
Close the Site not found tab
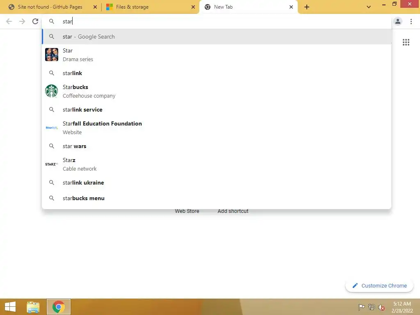tap(95, 7)
